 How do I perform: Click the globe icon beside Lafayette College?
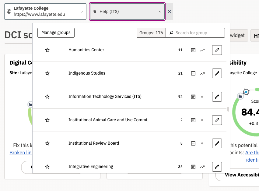(x=9, y=11)
